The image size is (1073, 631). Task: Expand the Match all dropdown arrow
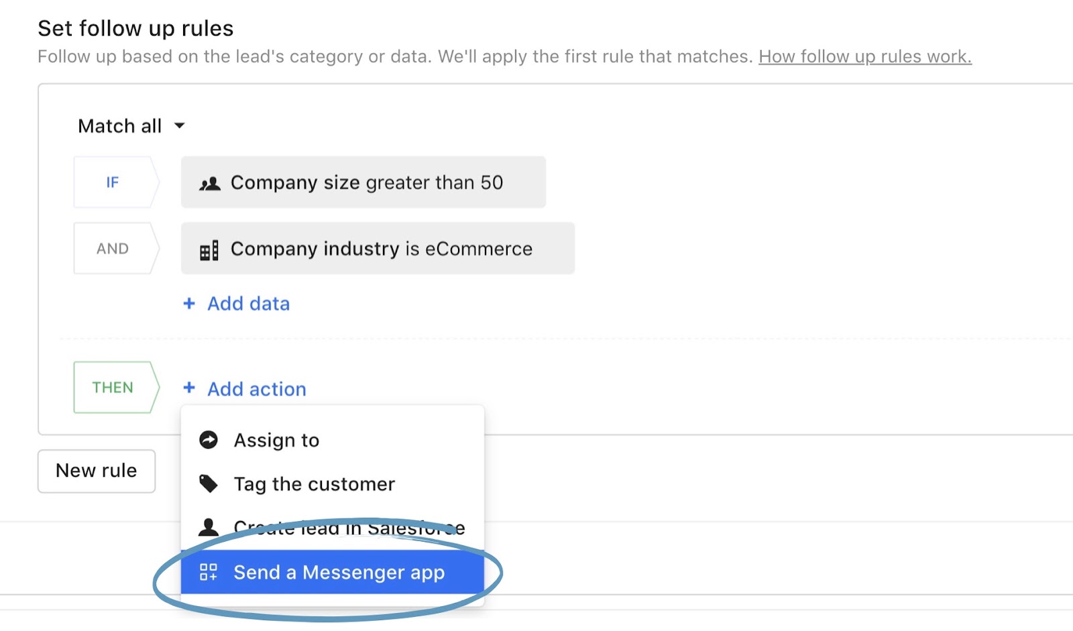180,126
